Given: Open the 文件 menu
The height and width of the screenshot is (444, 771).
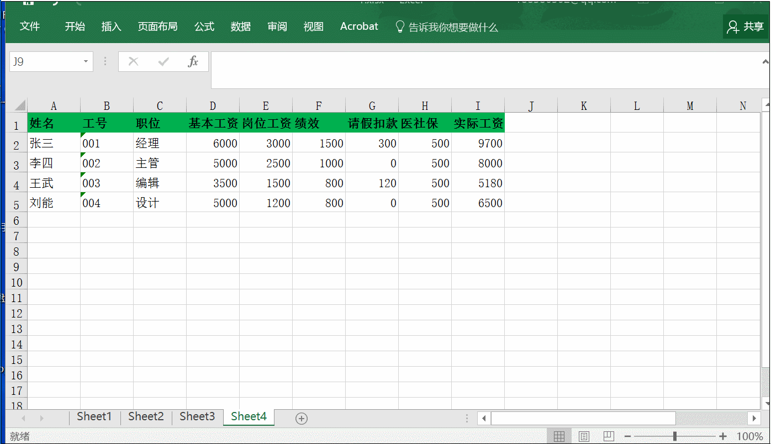Looking at the screenshot, I should 30,27.
